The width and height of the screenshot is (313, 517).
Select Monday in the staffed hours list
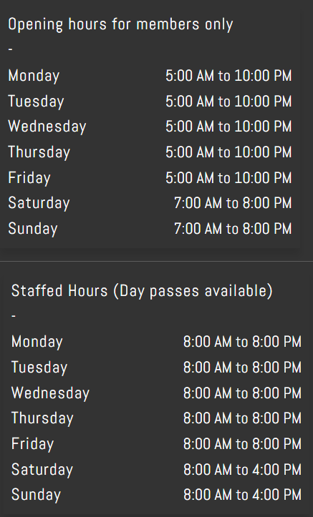(x=37, y=342)
